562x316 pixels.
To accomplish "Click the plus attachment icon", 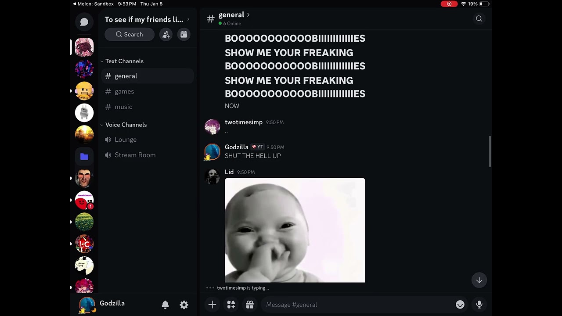I will point(212,305).
